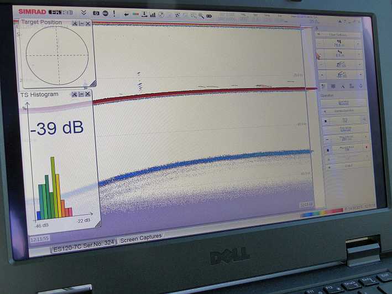The image size is (392, 294).
Task: Close the TS Histogram panel
Action: click(87, 95)
